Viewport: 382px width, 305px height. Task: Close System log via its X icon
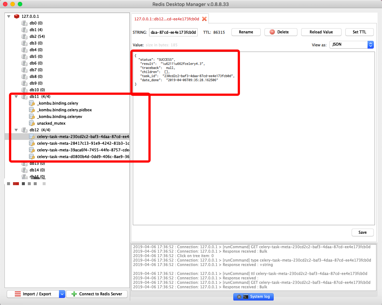(x=239, y=297)
